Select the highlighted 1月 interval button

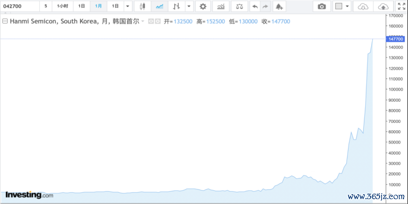tap(98, 6)
